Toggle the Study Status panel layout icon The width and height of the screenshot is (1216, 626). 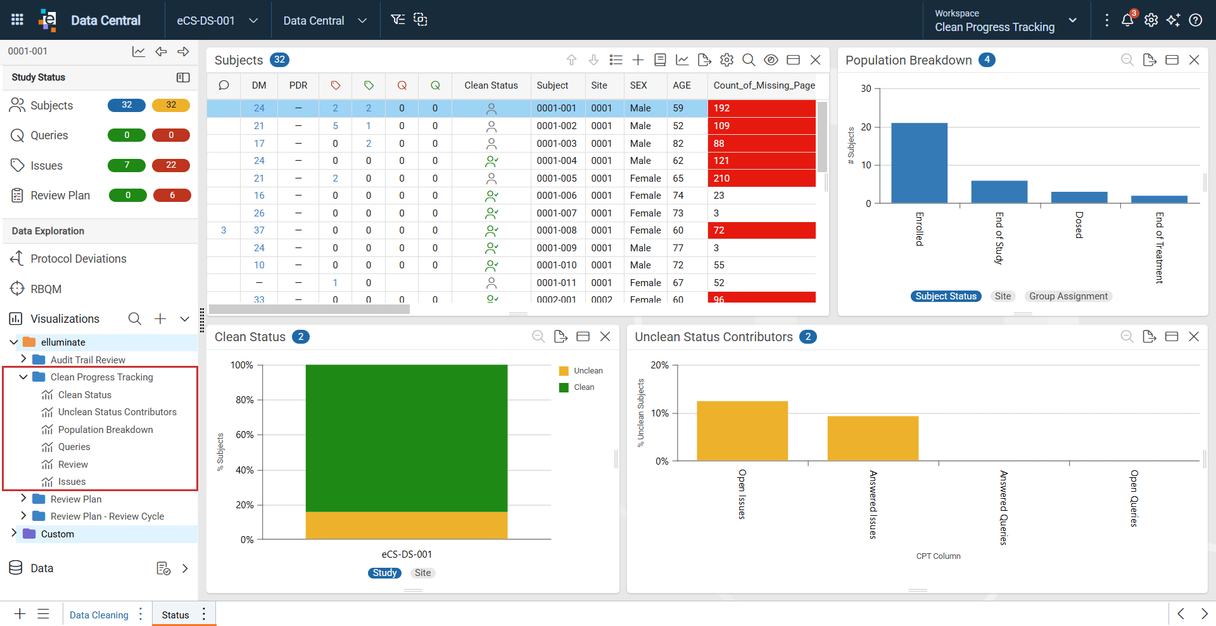[183, 77]
